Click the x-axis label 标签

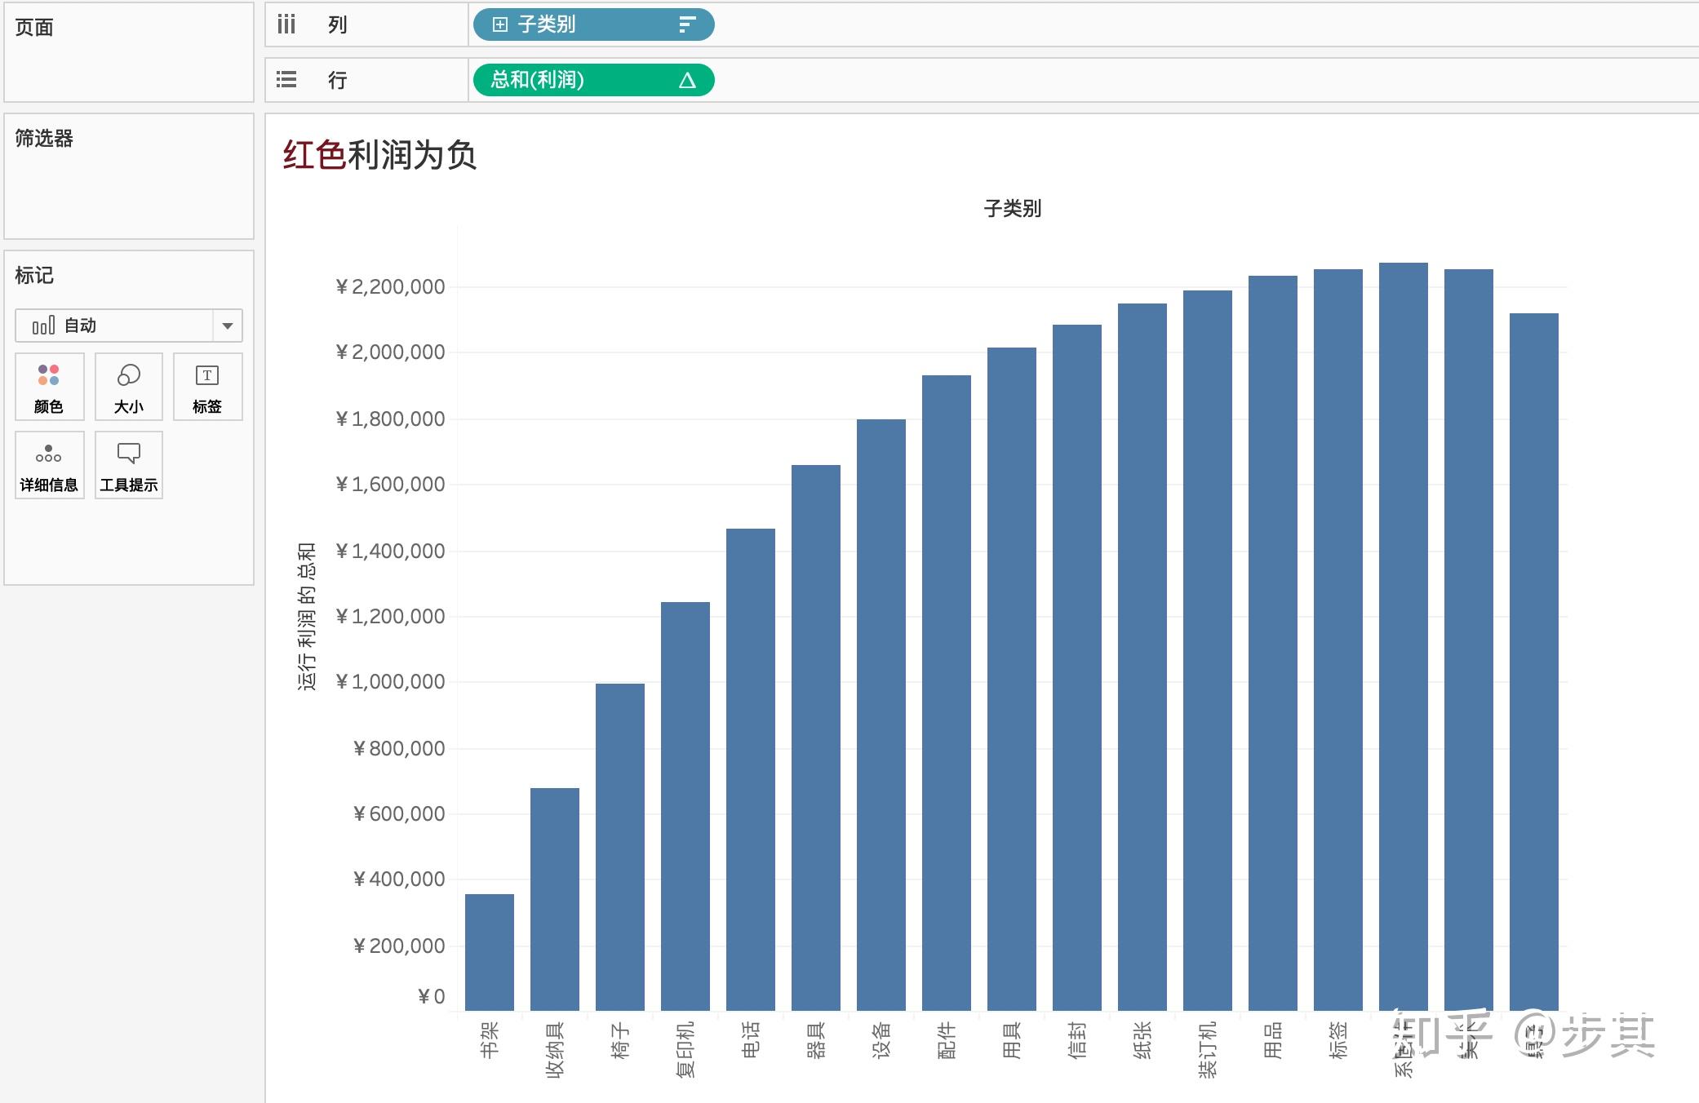(1338, 1040)
